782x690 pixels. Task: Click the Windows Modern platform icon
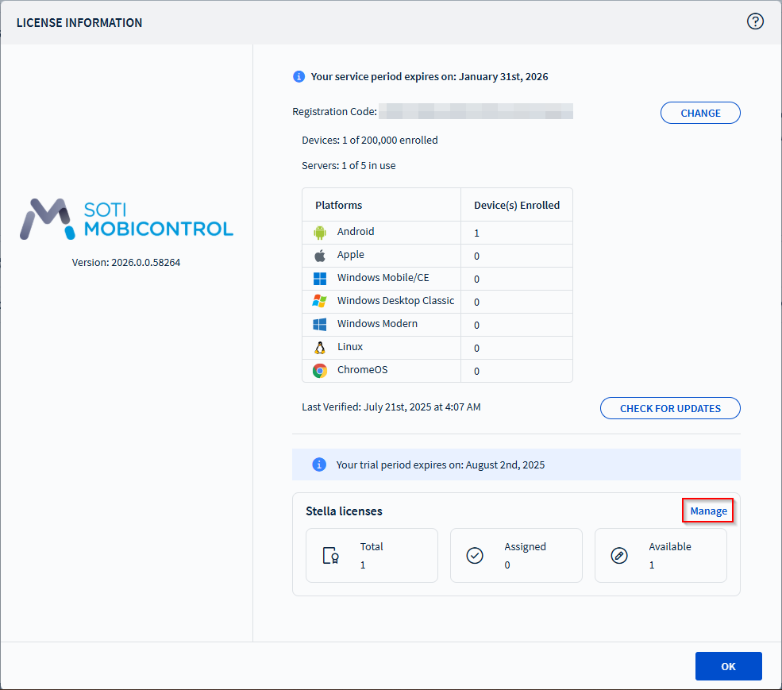coord(320,325)
